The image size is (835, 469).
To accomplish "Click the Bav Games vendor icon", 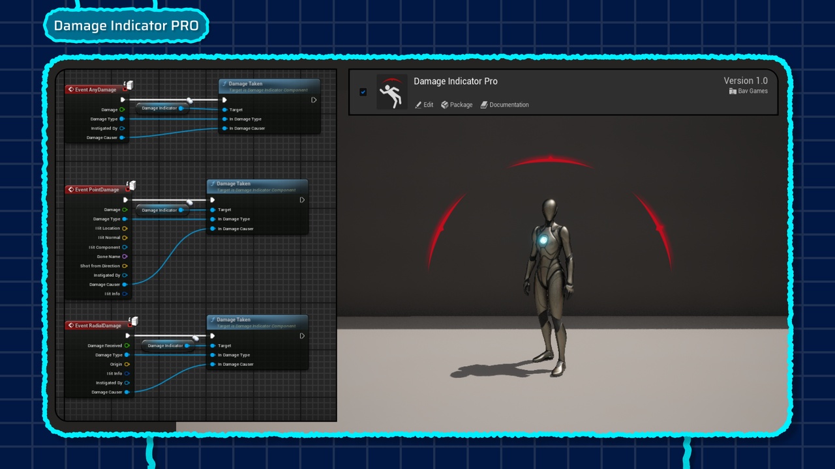I will 733,91.
